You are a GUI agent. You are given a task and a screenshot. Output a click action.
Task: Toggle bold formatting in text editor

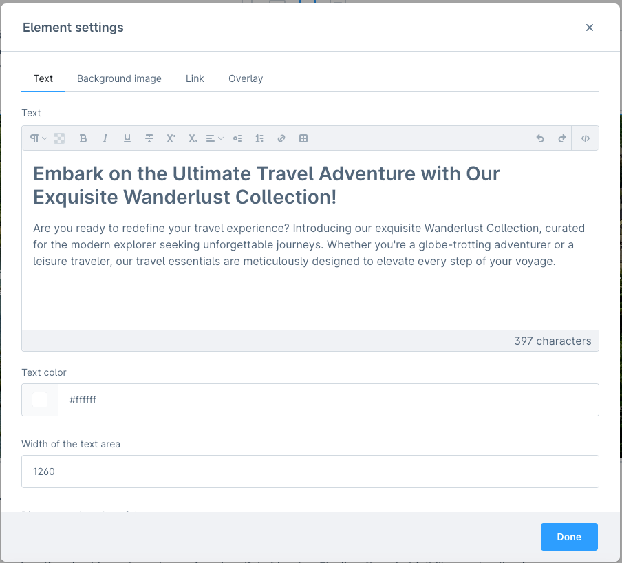[x=83, y=138]
